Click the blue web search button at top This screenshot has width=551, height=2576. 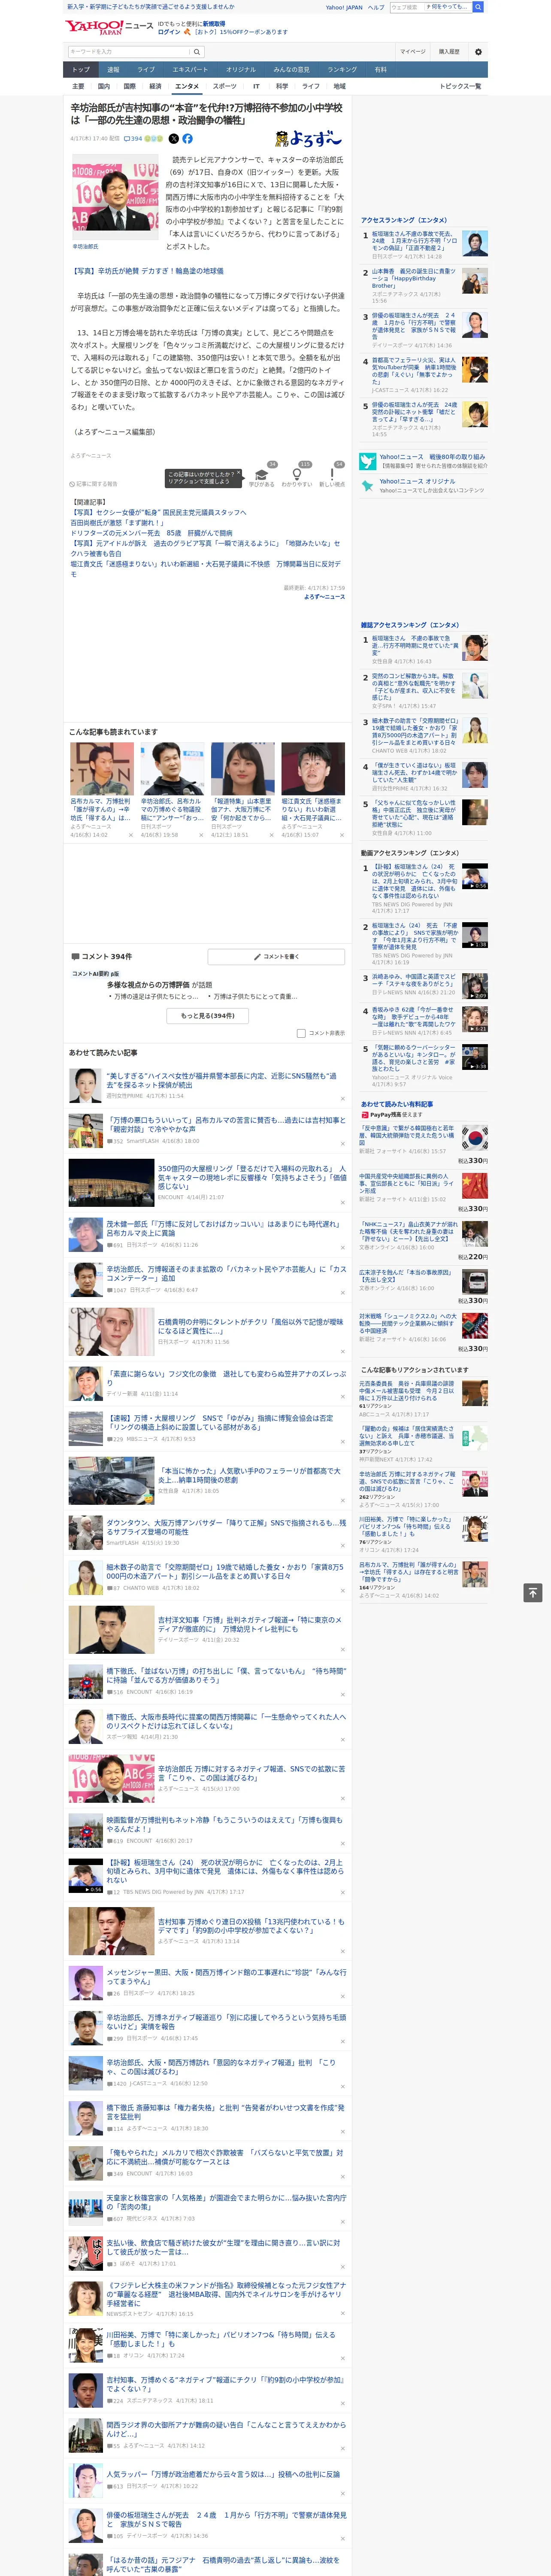(x=478, y=7)
